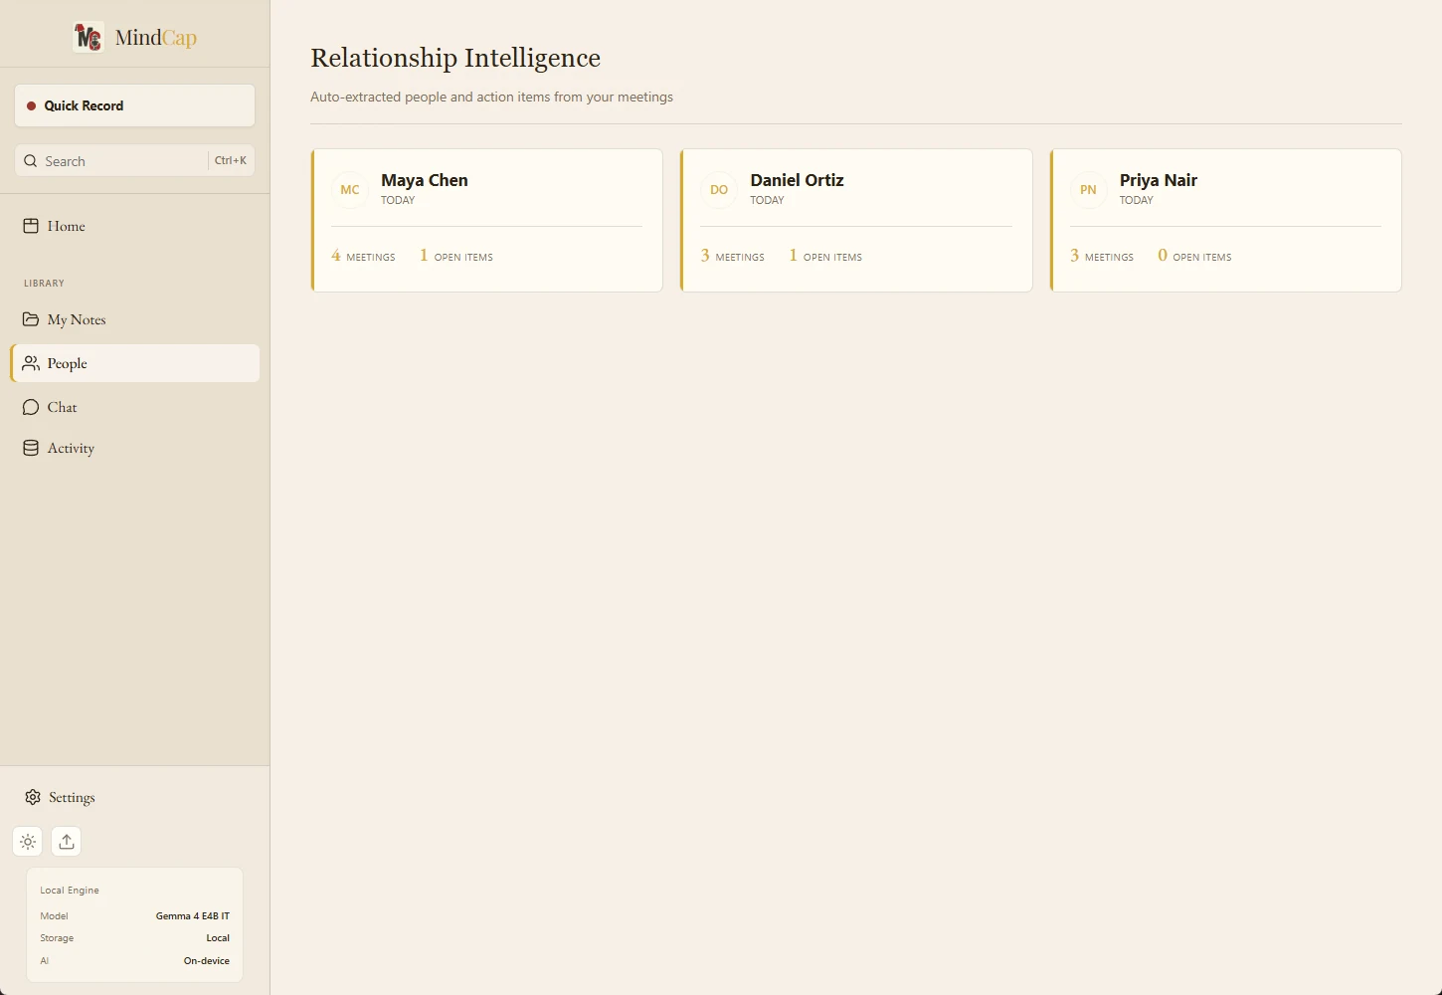Click the MC avatar for Maya Chen
This screenshot has height=995, width=1442.
[350, 189]
